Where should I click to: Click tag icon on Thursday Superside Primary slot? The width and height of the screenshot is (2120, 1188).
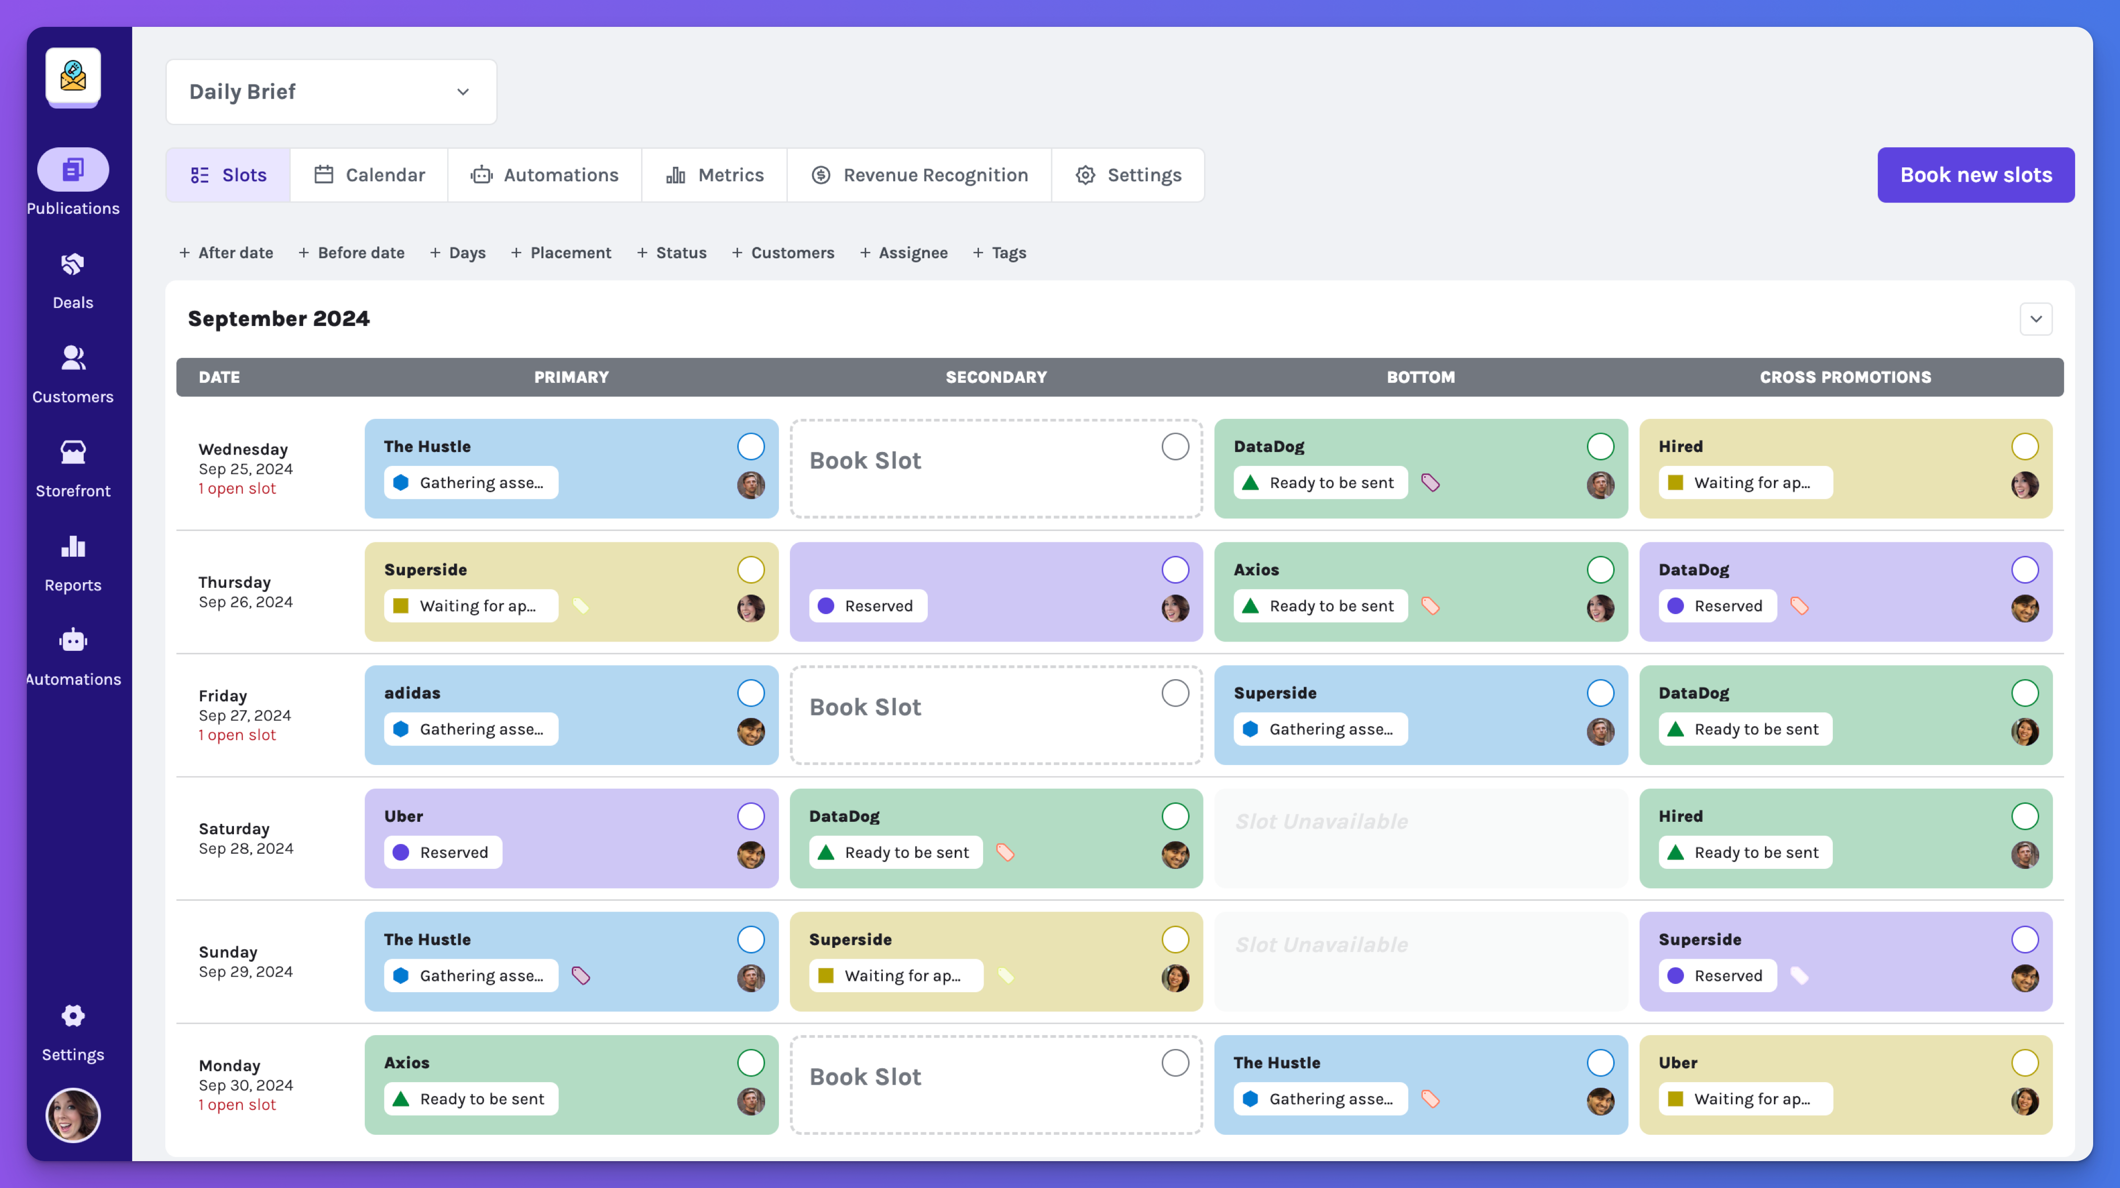[580, 606]
